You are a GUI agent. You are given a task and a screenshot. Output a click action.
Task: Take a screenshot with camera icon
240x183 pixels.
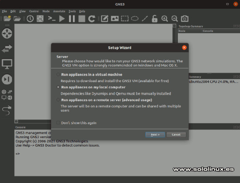tap(184, 19)
